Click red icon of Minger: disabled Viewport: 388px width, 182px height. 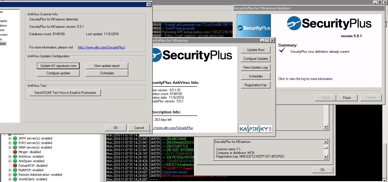[15, 152]
